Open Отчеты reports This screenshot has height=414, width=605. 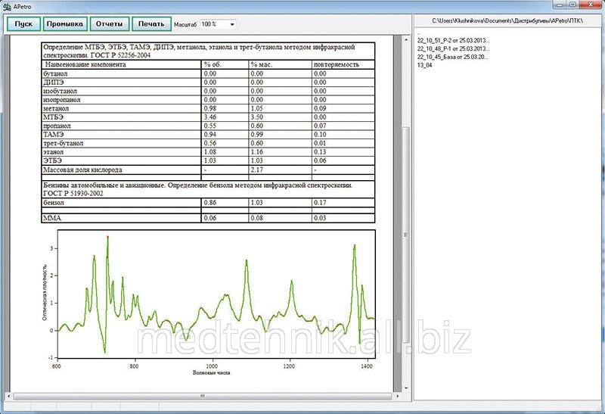coord(110,23)
